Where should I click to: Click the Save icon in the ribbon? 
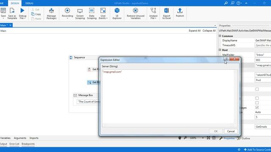(3, 11)
